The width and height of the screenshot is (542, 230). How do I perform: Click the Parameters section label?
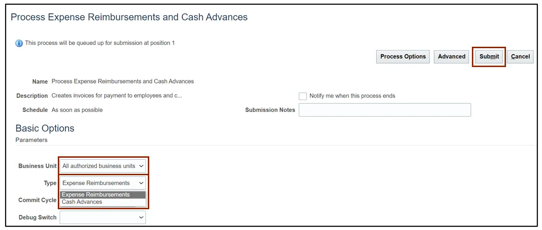[x=31, y=140]
